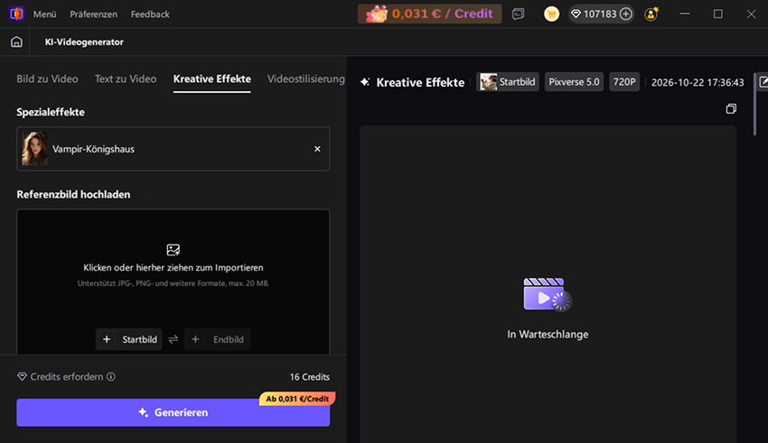Add an Endbild with plus button
768x443 pixels.
pos(218,339)
